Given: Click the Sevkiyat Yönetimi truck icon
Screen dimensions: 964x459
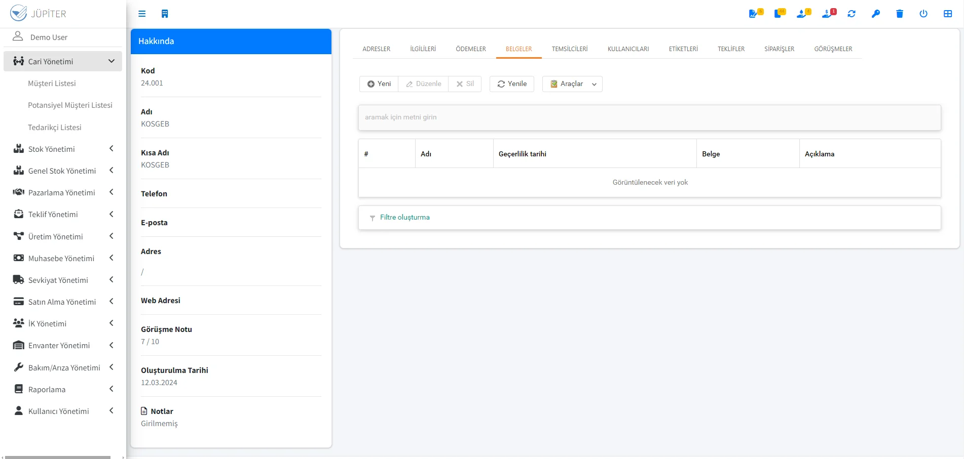Looking at the screenshot, I should pyautogui.click(x=19, y=280).
